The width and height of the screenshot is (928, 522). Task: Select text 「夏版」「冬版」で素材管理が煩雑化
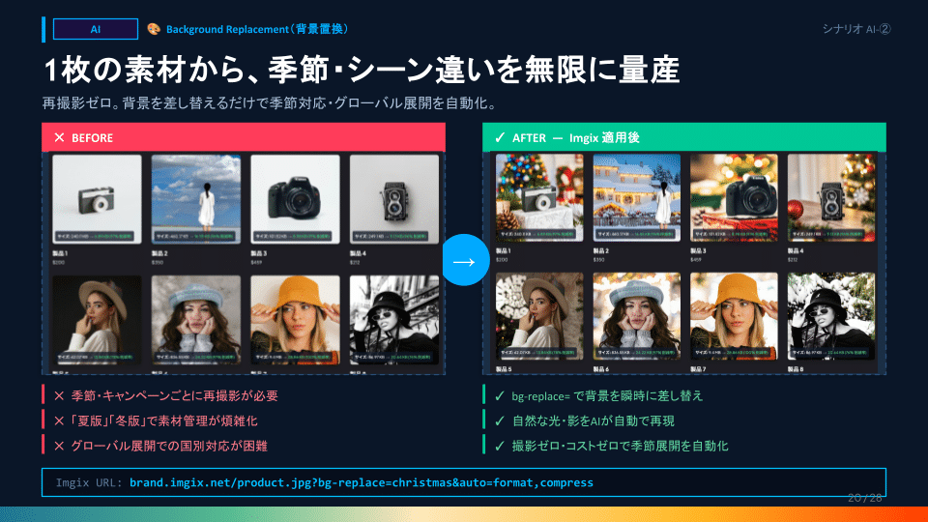point(164,420)
